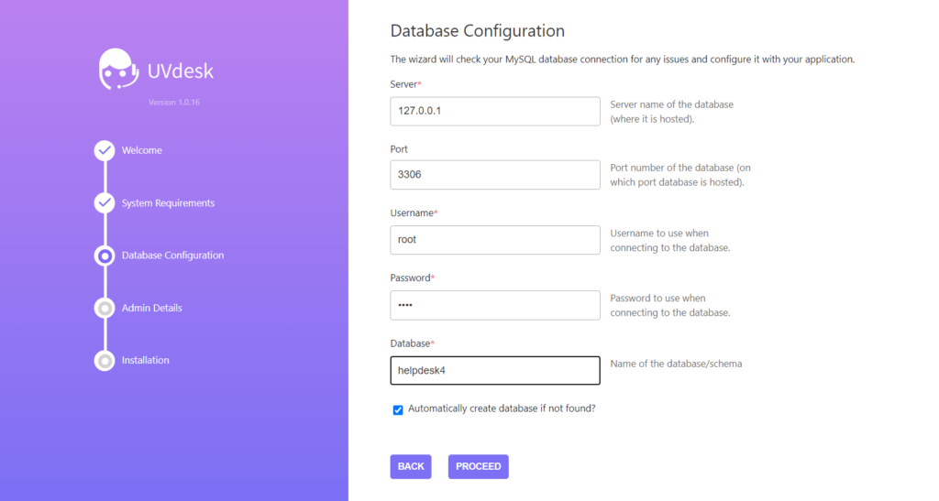Select the System Requirements step label
The width and height of the screenshot is (939, 501).
point(169,203)
